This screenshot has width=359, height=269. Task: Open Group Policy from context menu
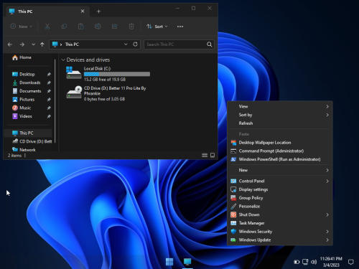280,198
